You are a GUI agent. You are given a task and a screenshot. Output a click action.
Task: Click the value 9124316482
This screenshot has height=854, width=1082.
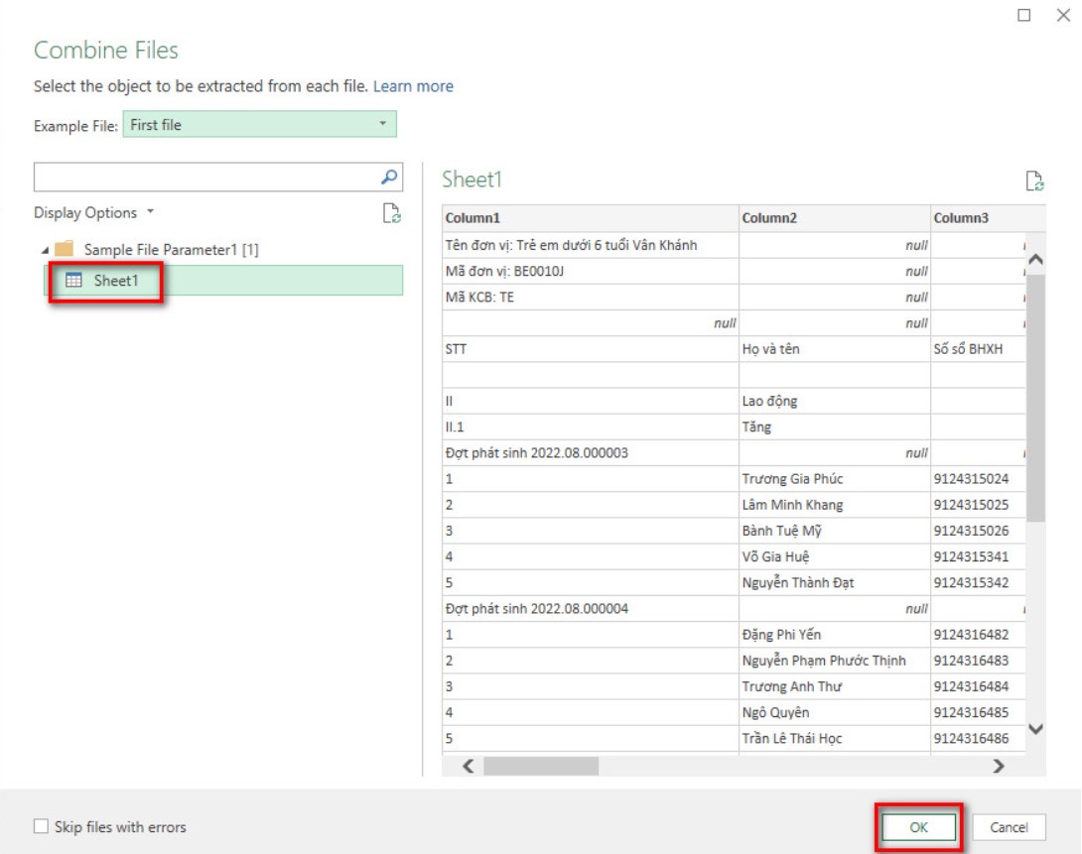click(971, 635)
